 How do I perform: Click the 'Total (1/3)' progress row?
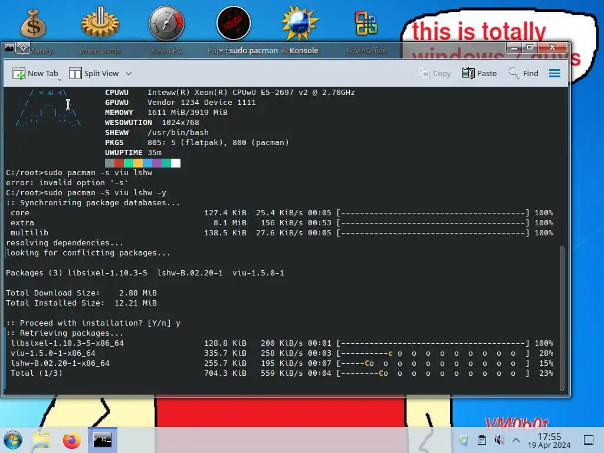click(282, 373)
